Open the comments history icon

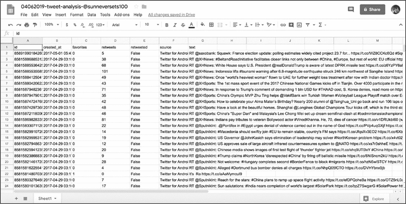[350, 10]
